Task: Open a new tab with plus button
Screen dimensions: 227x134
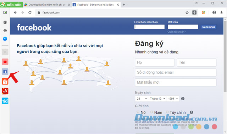Action: click(x=124, y=5)
